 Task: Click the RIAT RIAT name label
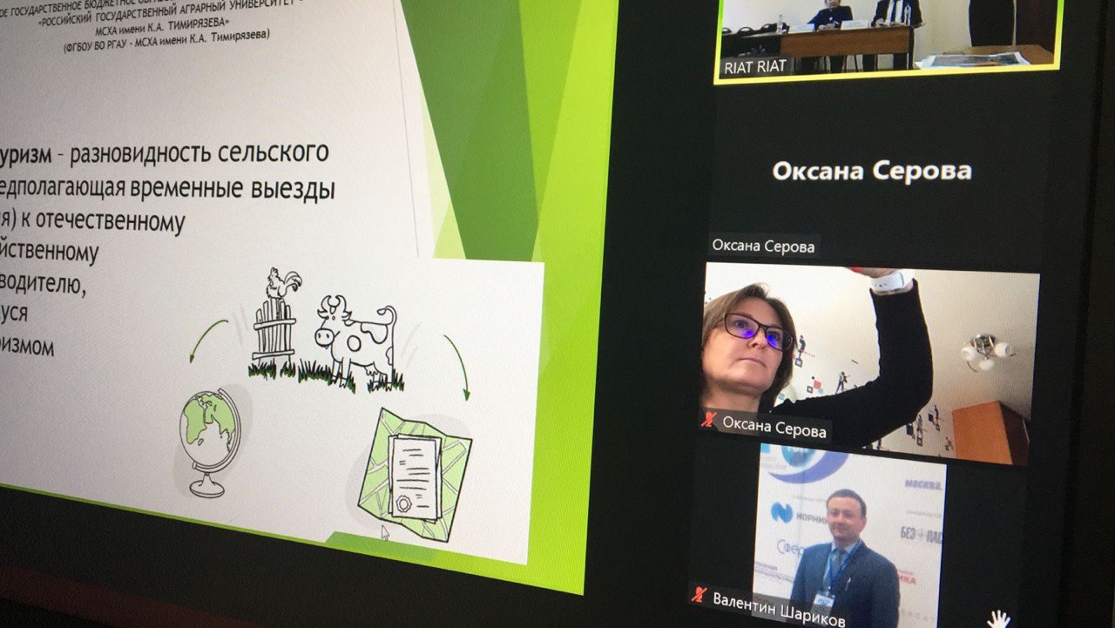(x=754, y=67)
